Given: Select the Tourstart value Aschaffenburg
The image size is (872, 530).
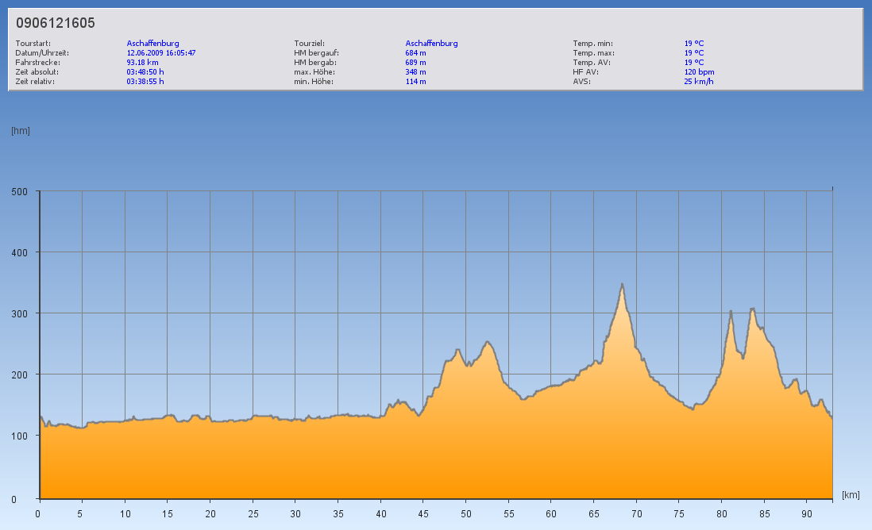Looking at the screenshot, I should (x=153, y=44).
